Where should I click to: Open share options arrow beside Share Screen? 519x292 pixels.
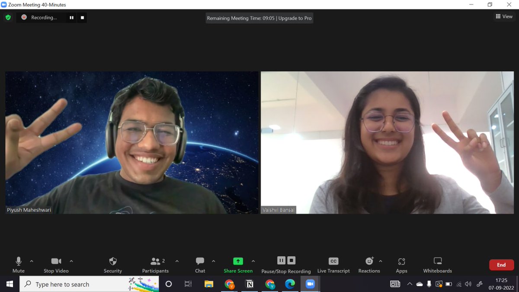point(253,261)
